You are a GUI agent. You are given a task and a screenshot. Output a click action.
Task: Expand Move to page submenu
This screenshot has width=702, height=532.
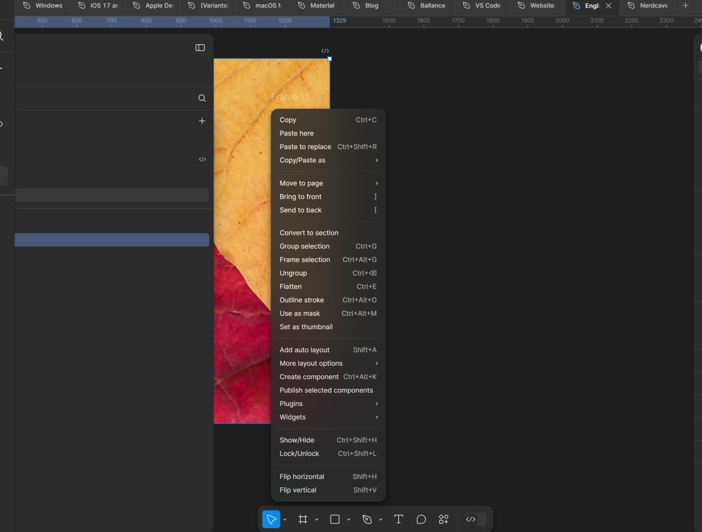coord(328,183)
